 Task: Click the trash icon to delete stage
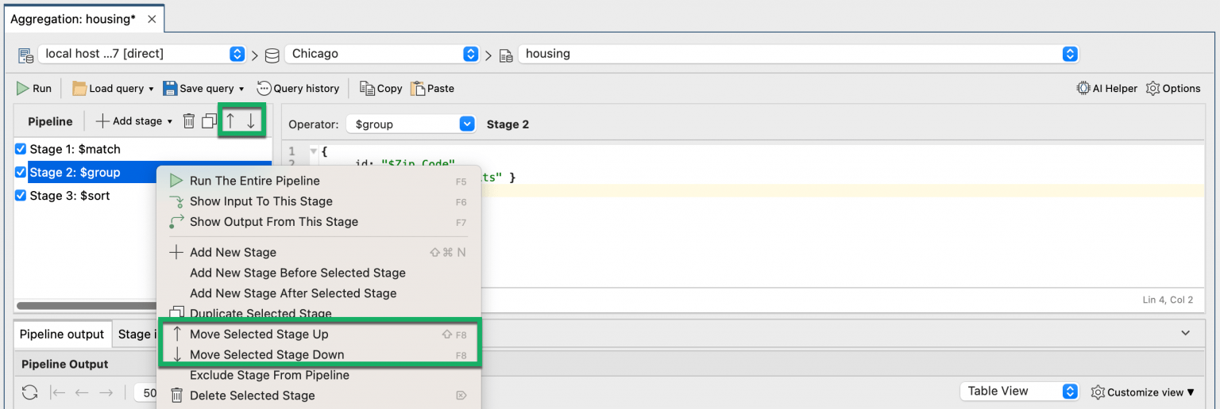pyautogui.click(x=189, y=121)
